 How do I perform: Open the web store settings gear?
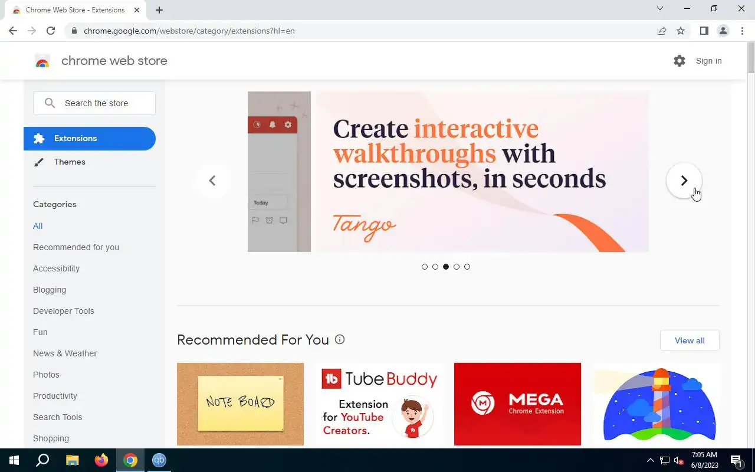679,61
